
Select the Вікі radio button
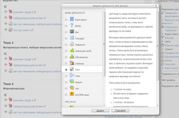[66, 32]
